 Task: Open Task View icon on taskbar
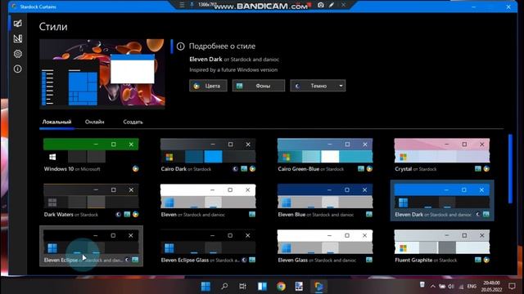[x=243, y=286]
